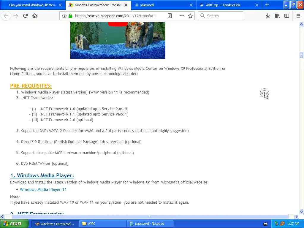Click the horizontal scrollbar thumb
This screenshot has width=304, height=228.
(x=150, y=216)
